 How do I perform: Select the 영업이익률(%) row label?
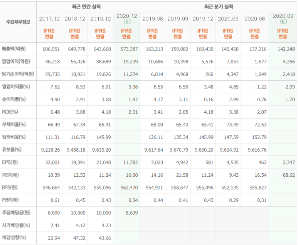point(16,87)
